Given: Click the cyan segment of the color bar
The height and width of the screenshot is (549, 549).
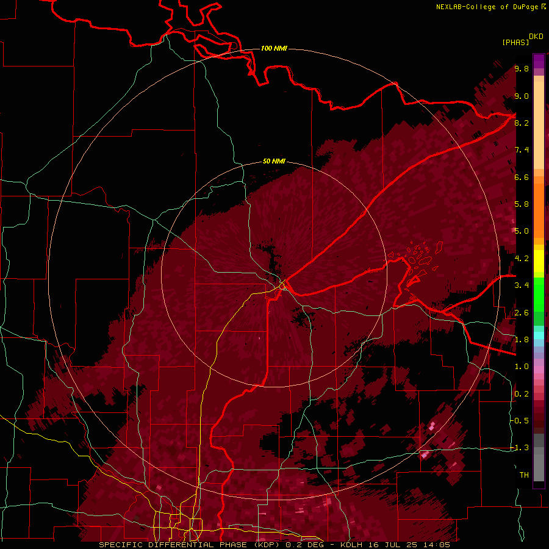Looking at the screenshot, I should tap(539, 335).
